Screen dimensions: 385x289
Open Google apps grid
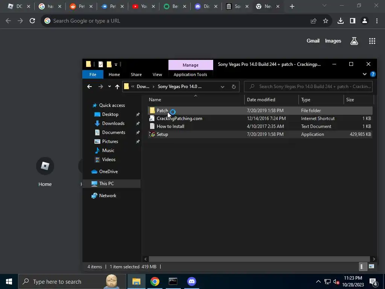372,41
